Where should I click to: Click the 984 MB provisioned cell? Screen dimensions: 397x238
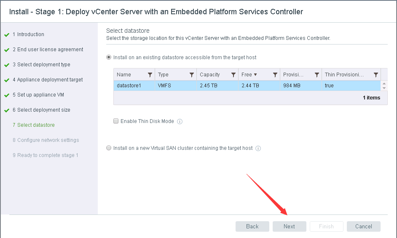tap(301, 86)
